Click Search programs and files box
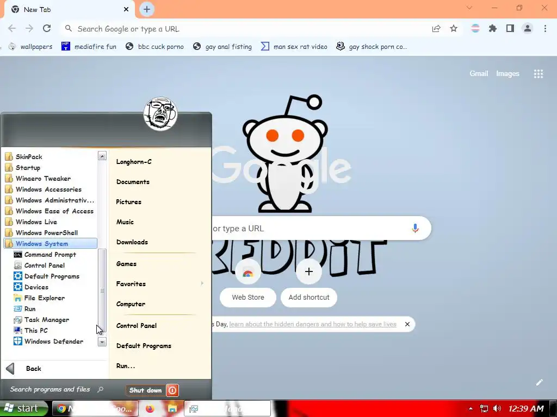 pos(57,389)
